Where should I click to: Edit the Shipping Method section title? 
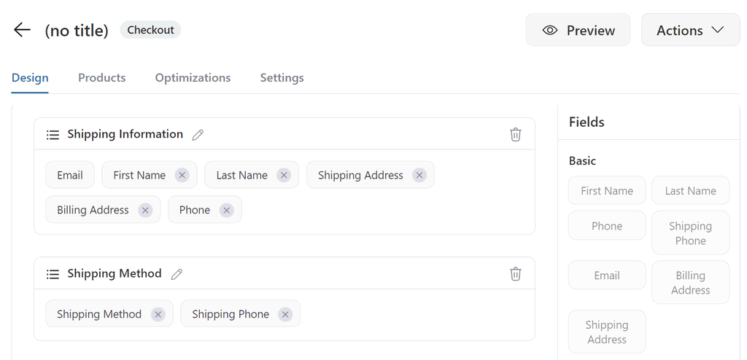pos(177,274)
